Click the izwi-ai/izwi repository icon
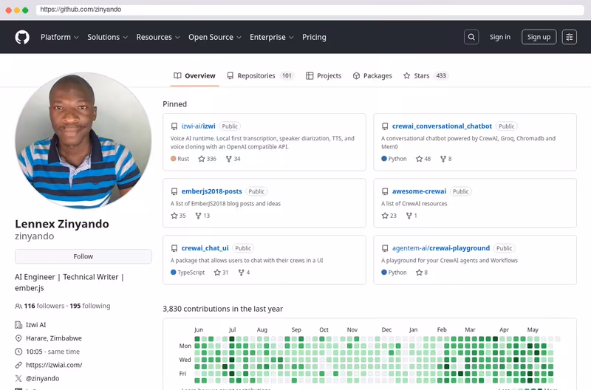 pyautogui.click(x=174, y=126)
